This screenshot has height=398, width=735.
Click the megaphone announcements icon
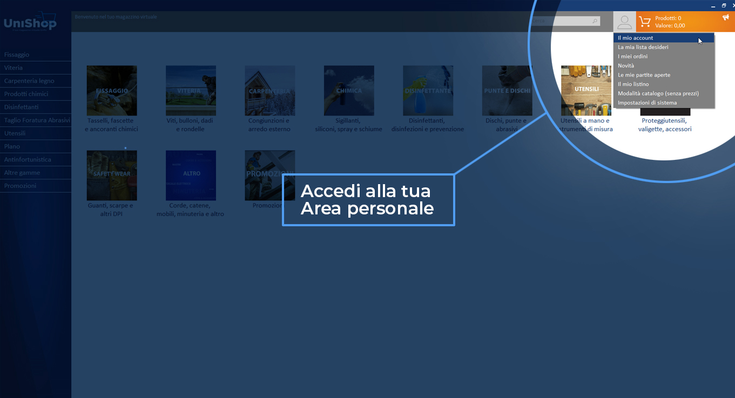725,17
